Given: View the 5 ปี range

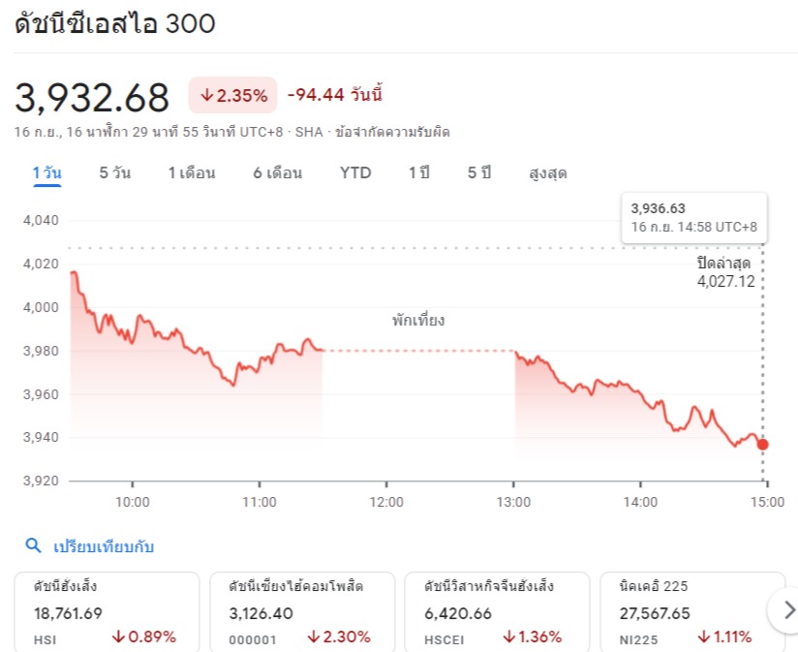Looking at the screenshot, I should tap(479, 173).
